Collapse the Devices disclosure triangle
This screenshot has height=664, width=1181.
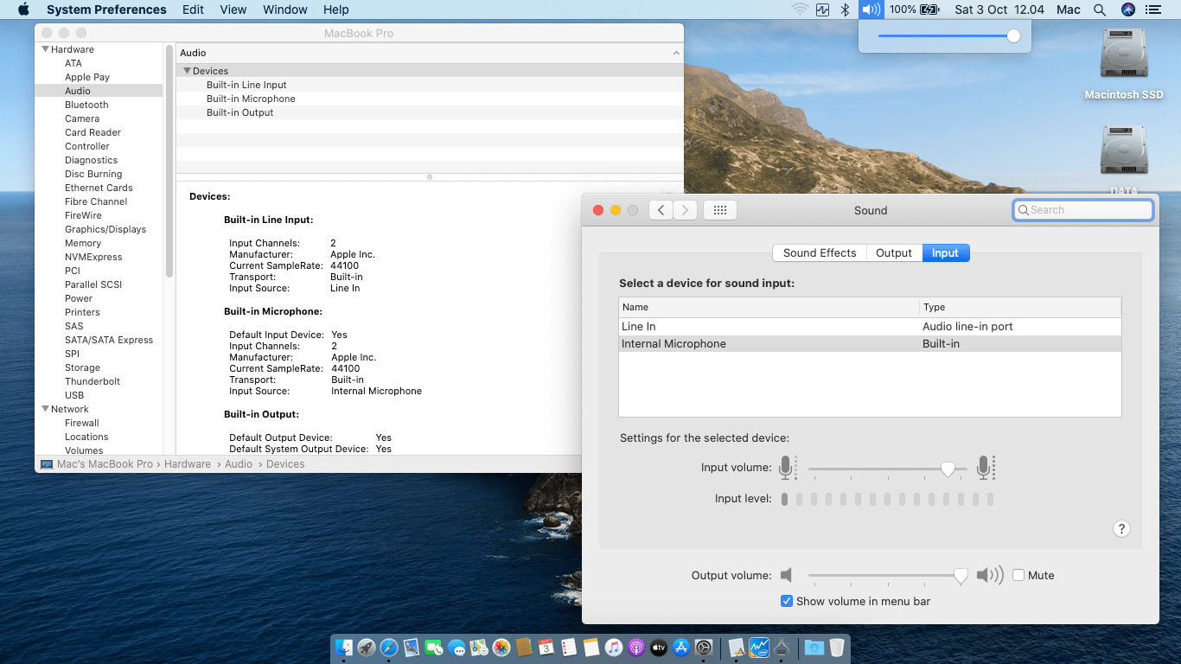click(x=187, y=71)
